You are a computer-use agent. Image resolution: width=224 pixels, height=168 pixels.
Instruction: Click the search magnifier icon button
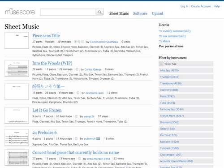(x=99, y=12)
